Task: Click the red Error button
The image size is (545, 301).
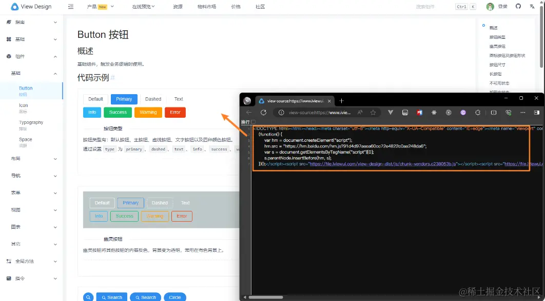Action: pos(175,112)
